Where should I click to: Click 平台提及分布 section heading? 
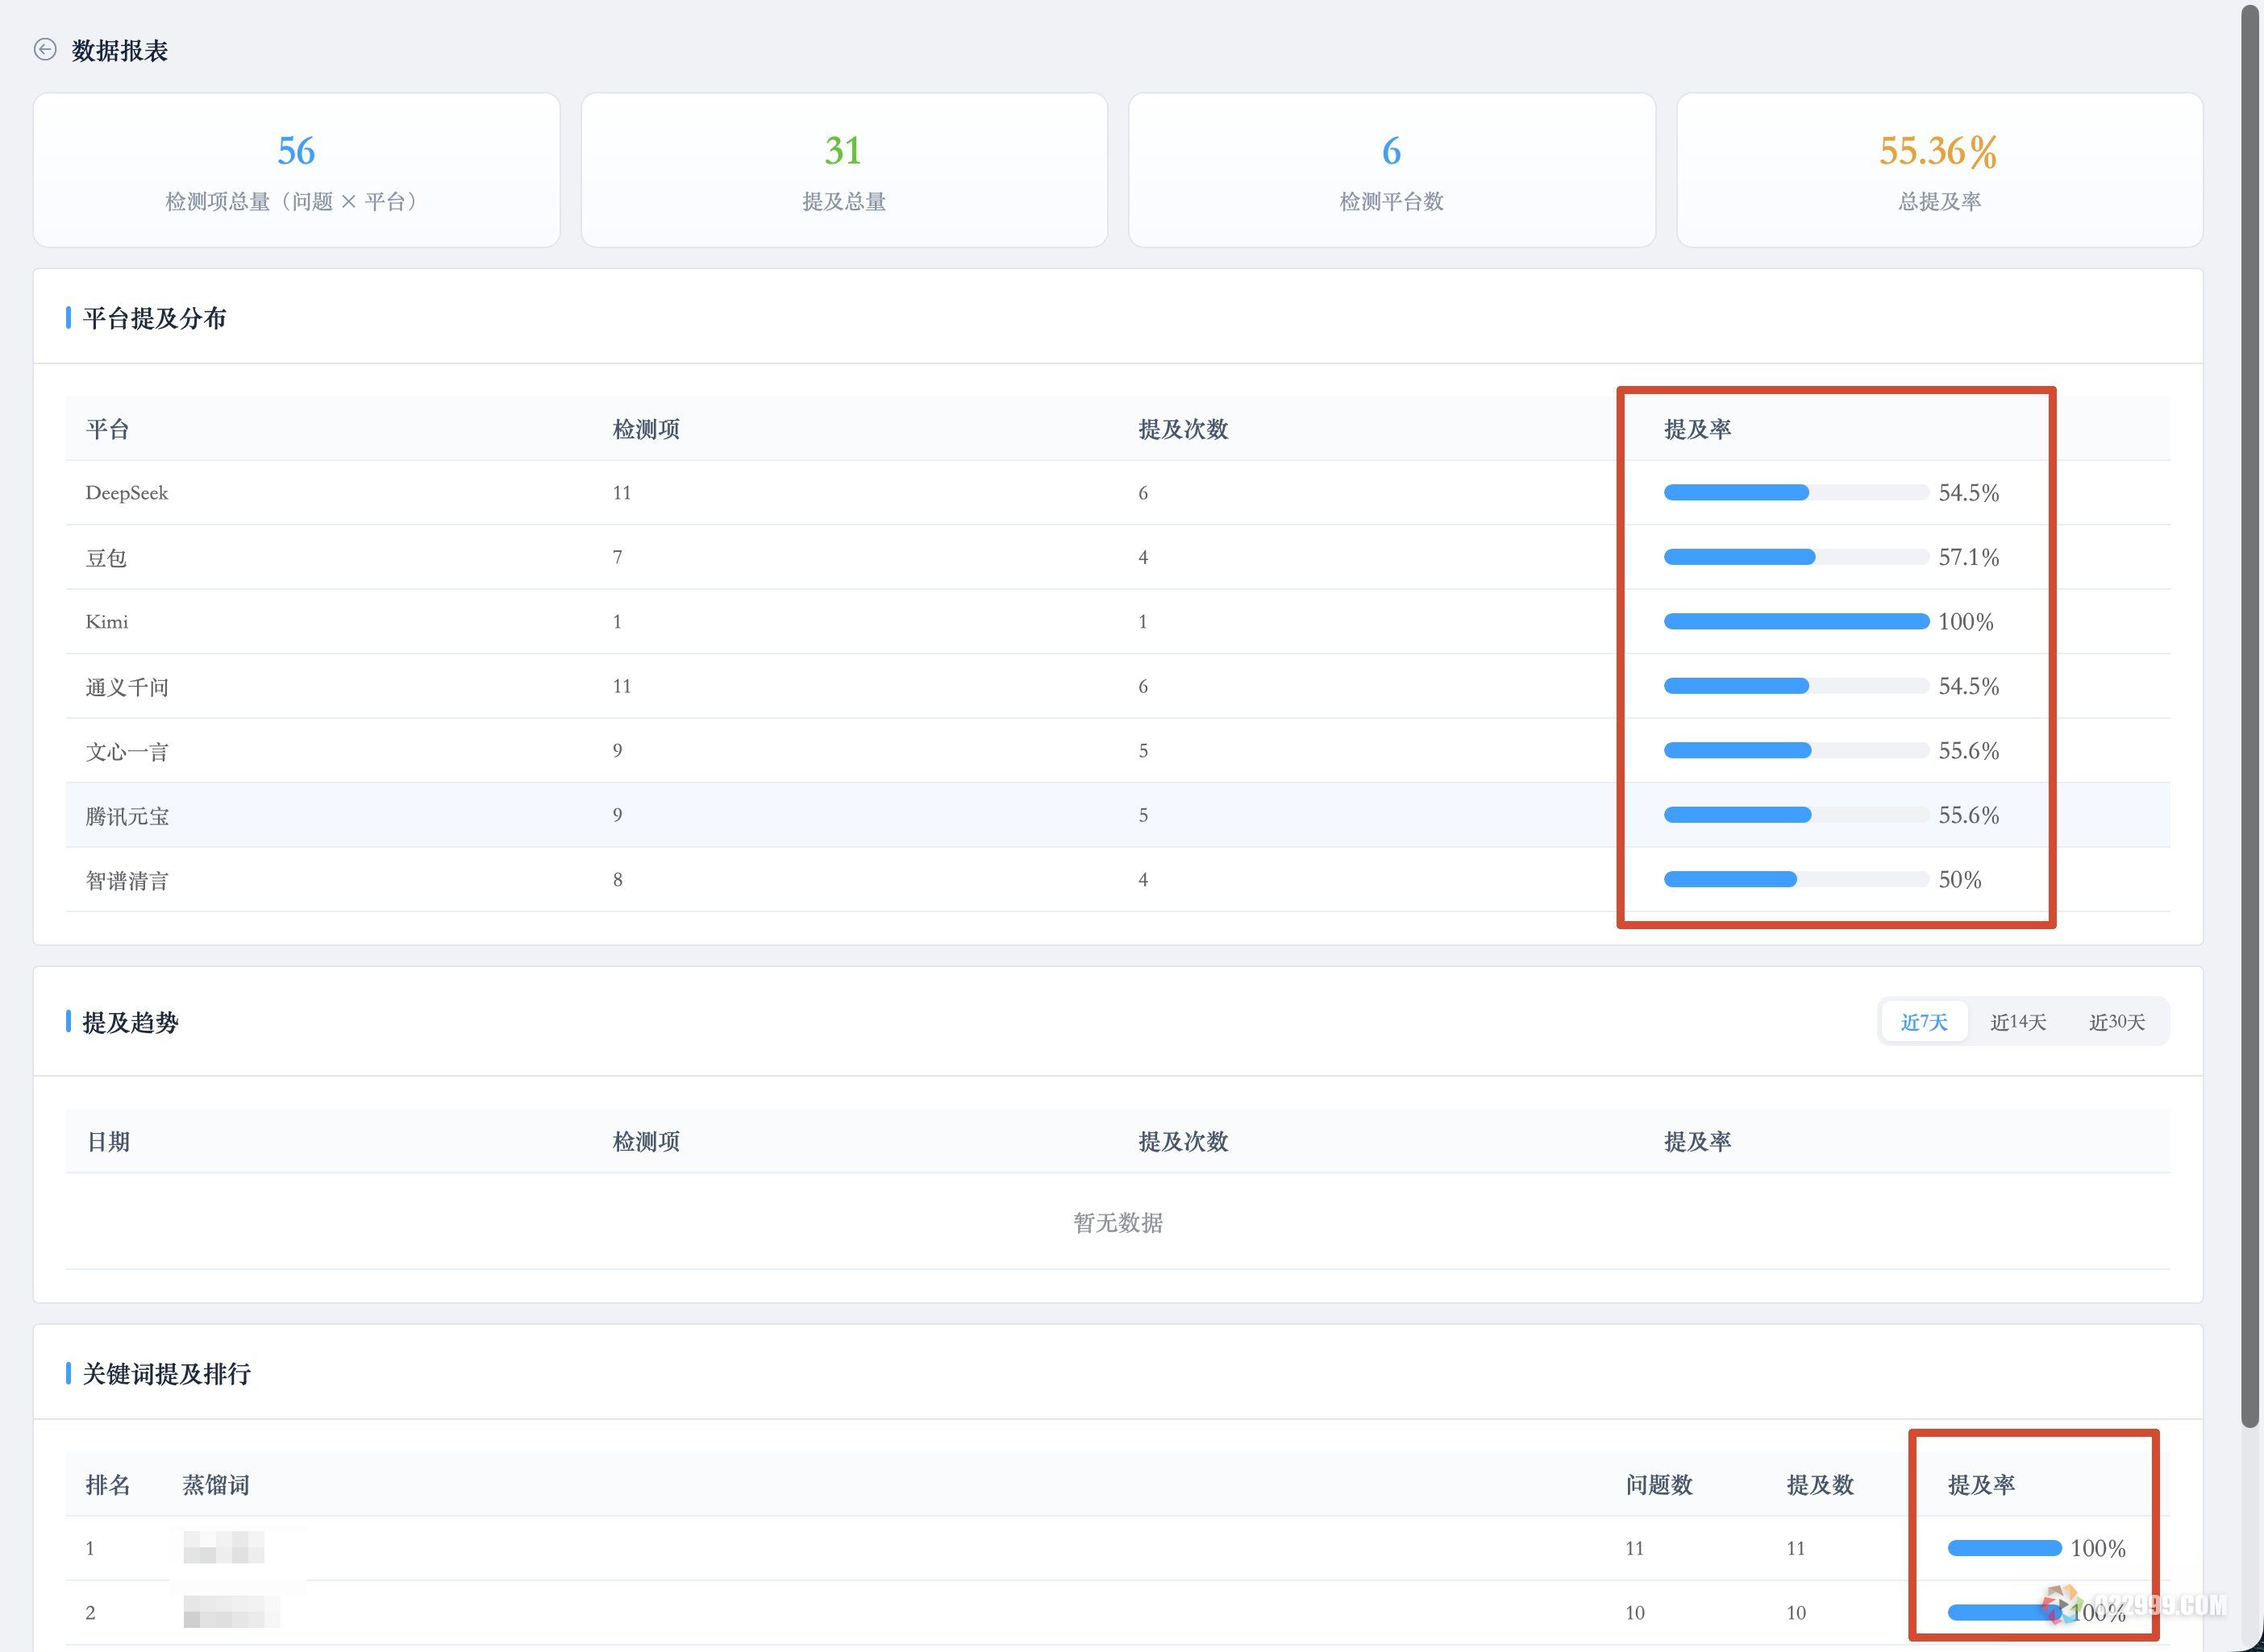pyautogui.click(x=154, y=318)
